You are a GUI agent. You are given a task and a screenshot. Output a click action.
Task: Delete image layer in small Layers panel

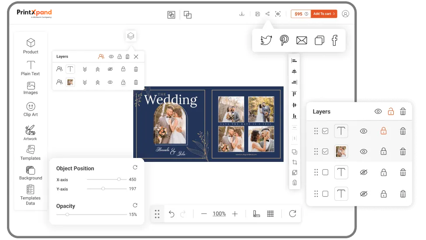click(136, 82)
